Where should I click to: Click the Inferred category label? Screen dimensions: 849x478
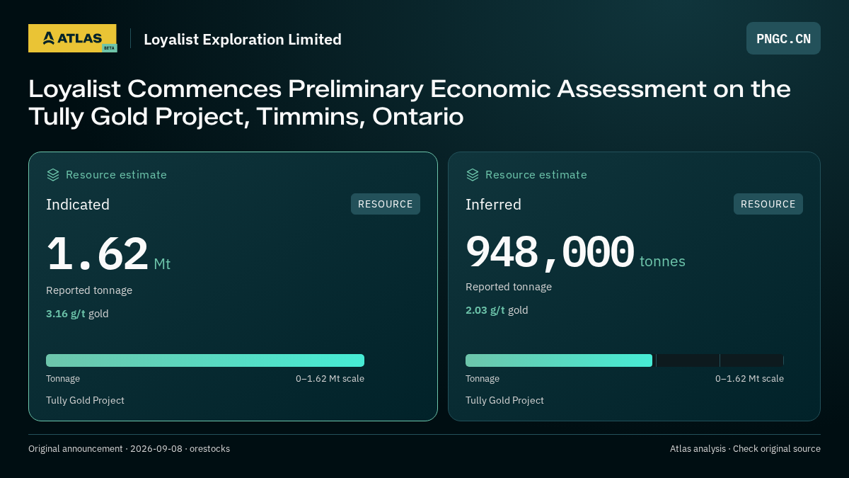coord(493,205)
